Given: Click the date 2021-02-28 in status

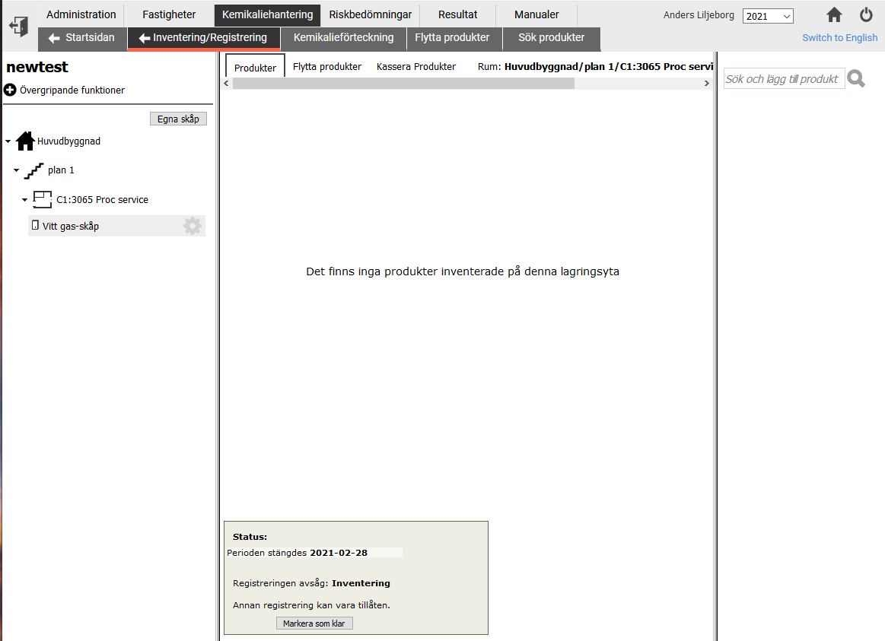Looking at the screenshot, I should click(339, 553).
